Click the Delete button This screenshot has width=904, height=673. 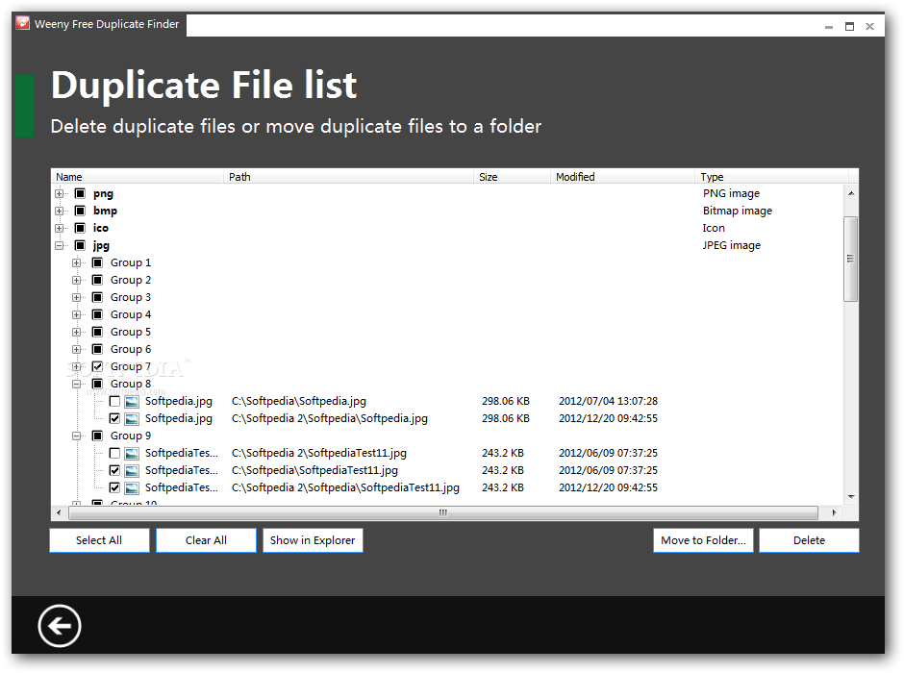[x=809, y=540]
